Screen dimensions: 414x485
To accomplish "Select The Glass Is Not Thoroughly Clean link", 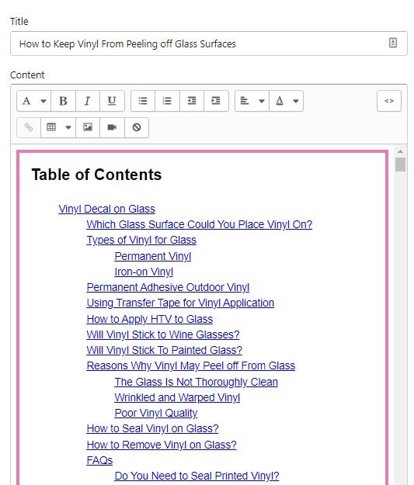I will click(x=197, y=382).
